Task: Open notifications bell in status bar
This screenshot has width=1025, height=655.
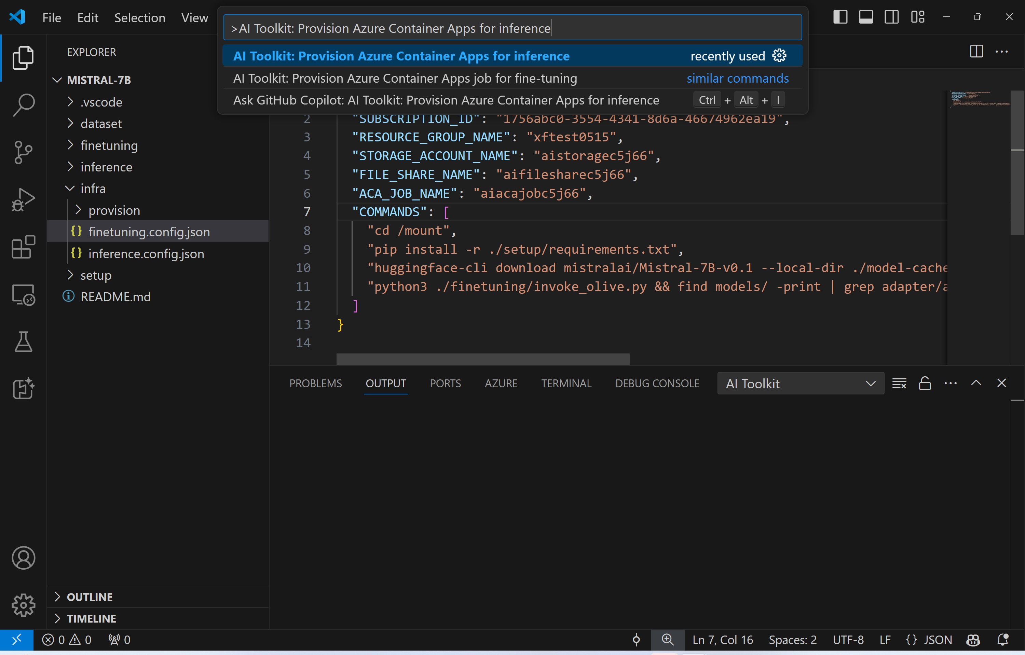Action: [x=1002, y=640]
